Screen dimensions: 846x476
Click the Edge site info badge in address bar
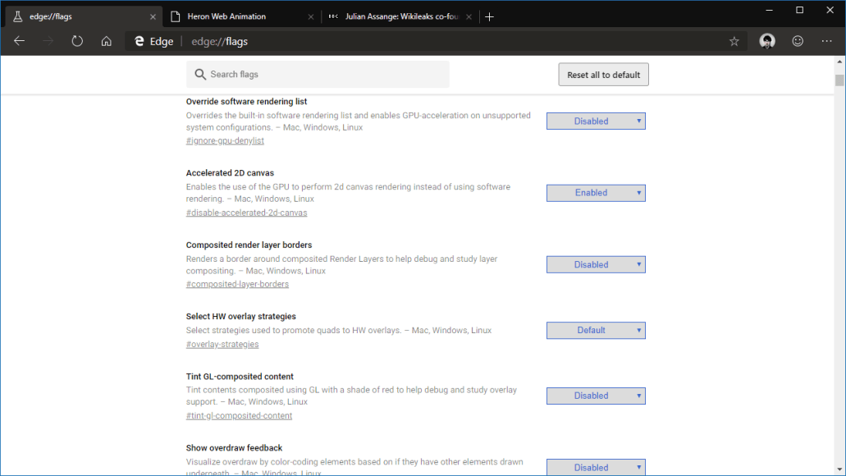point(153,41)
